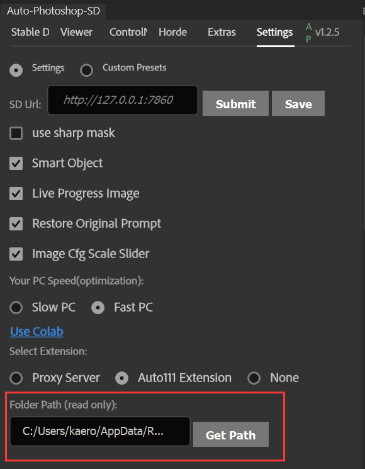Screen dimensions: 365x469
Task: Select Proxy Server extension option
Action: coord(16,378)
